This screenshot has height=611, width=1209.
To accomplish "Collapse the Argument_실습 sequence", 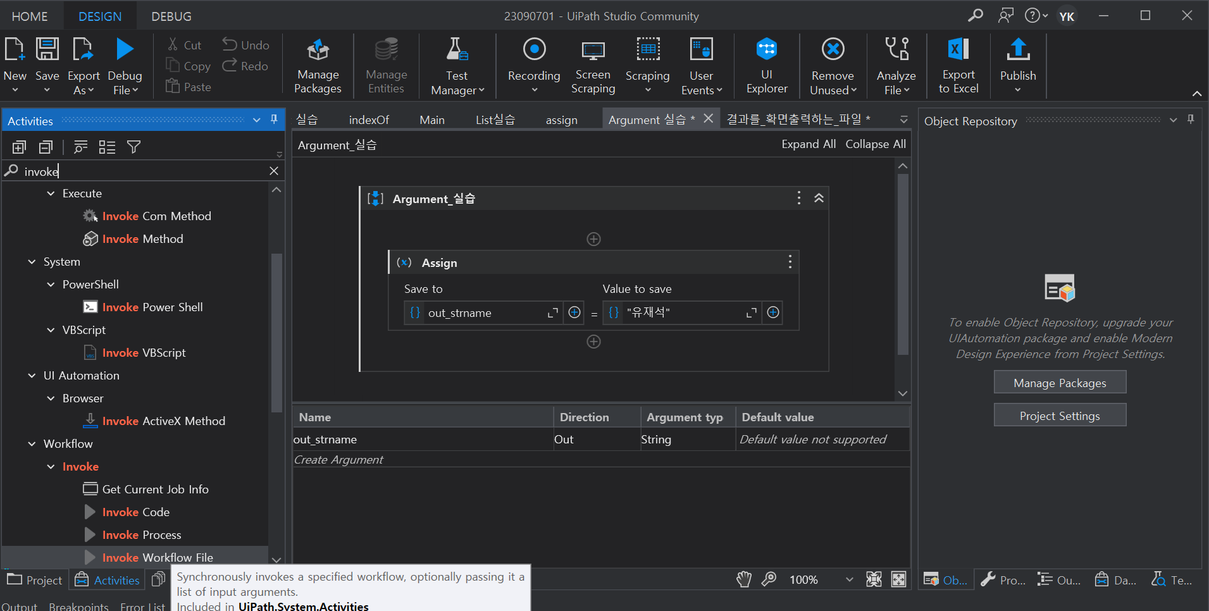I will 819,198.
